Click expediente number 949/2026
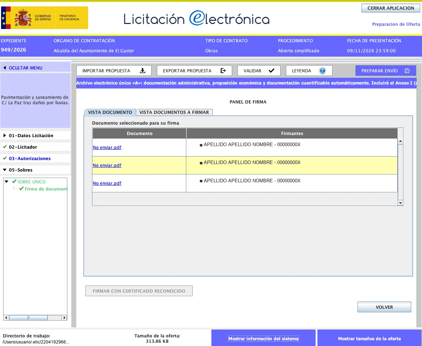Screen dimensions: 422x346 tap(14, 50)
